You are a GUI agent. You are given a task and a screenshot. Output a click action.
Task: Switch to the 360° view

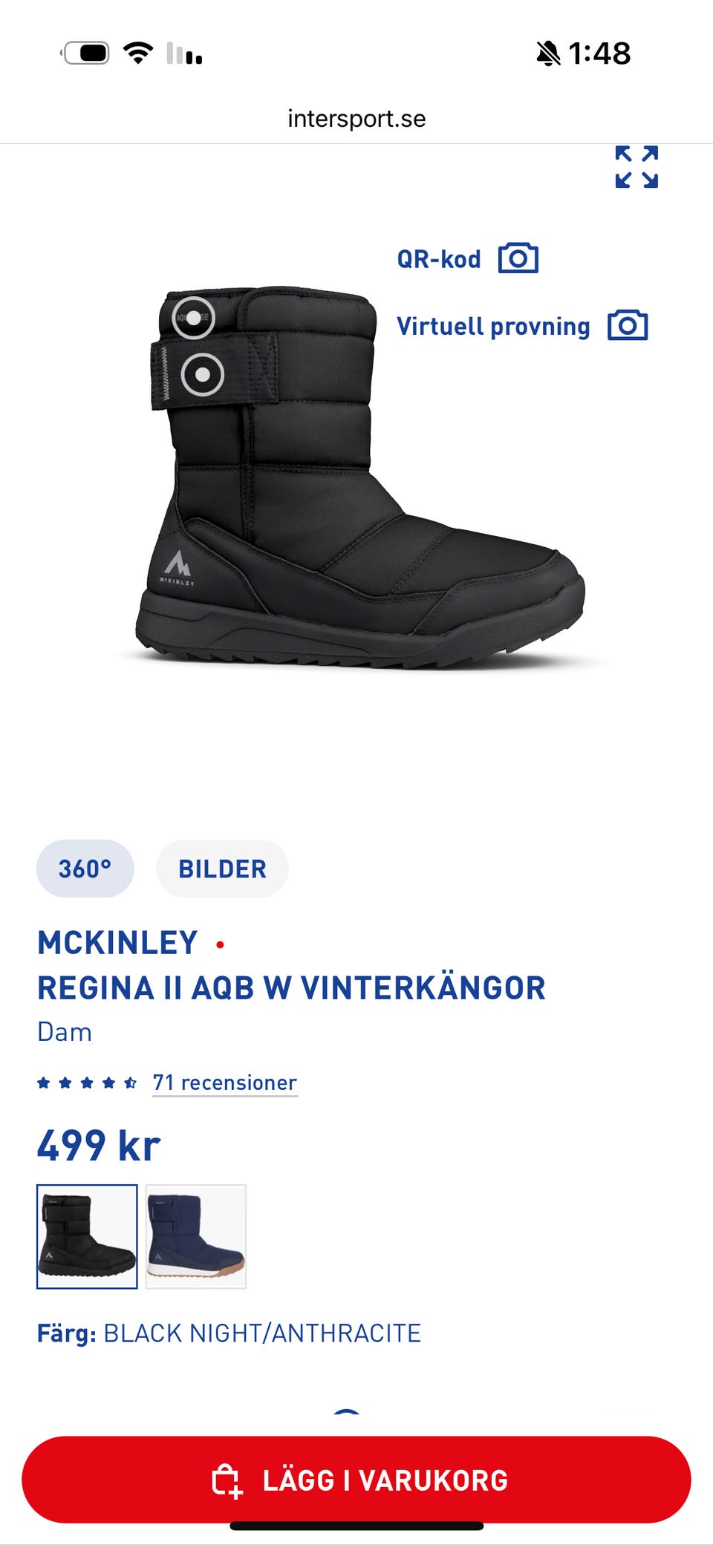[x=85, y=869]
